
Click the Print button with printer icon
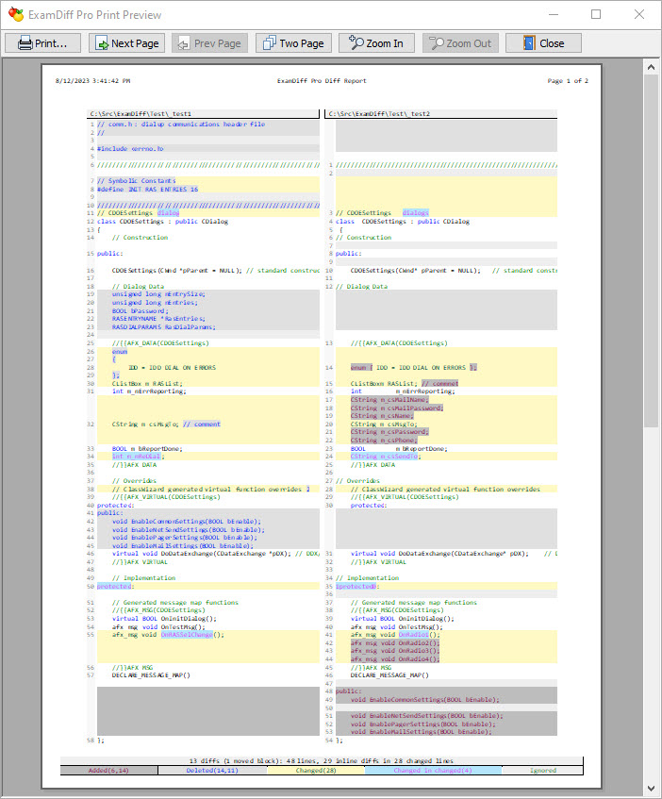[x=42, y=43]
